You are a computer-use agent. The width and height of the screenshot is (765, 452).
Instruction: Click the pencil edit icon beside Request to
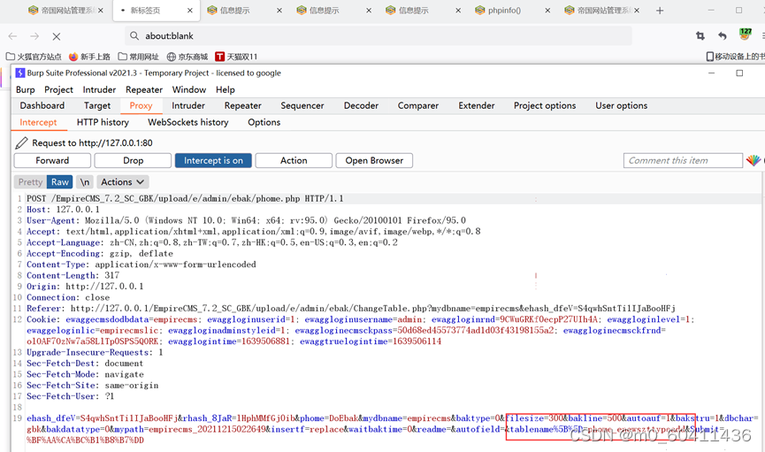21,143
